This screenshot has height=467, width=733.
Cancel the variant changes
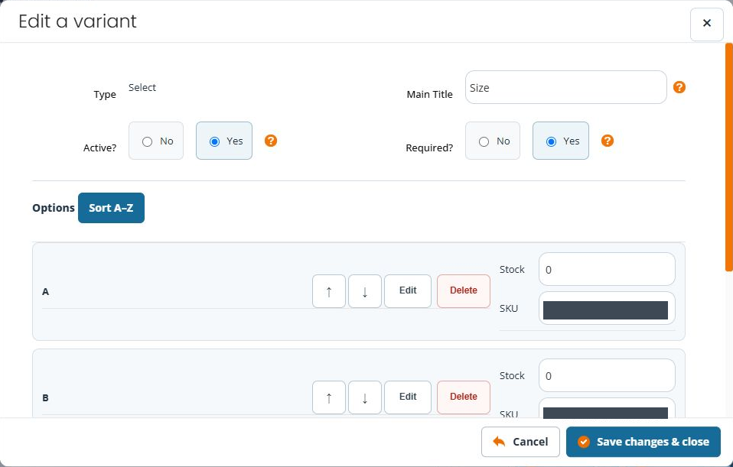tap(520, 442)
